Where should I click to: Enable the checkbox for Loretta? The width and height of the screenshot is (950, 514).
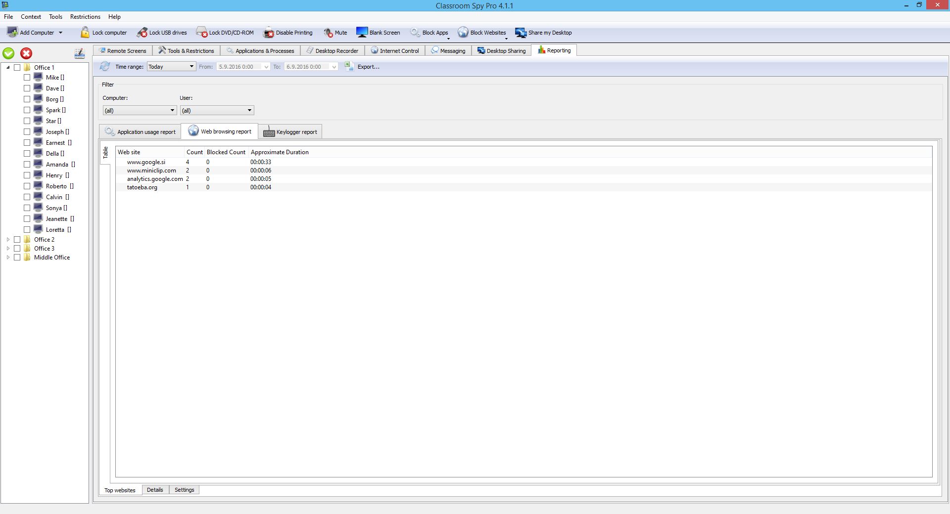click(27, 230)
